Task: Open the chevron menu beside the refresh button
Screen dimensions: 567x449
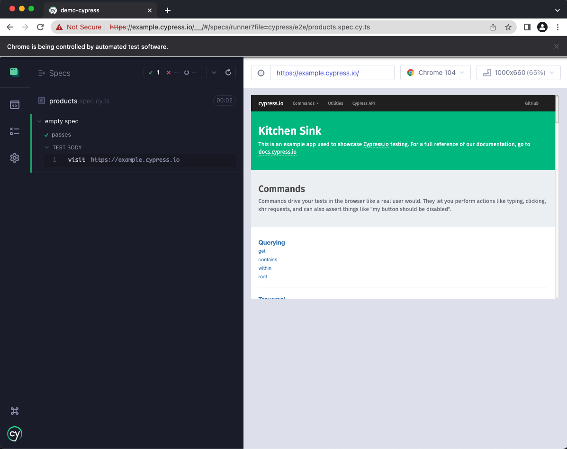Action: 213,73
